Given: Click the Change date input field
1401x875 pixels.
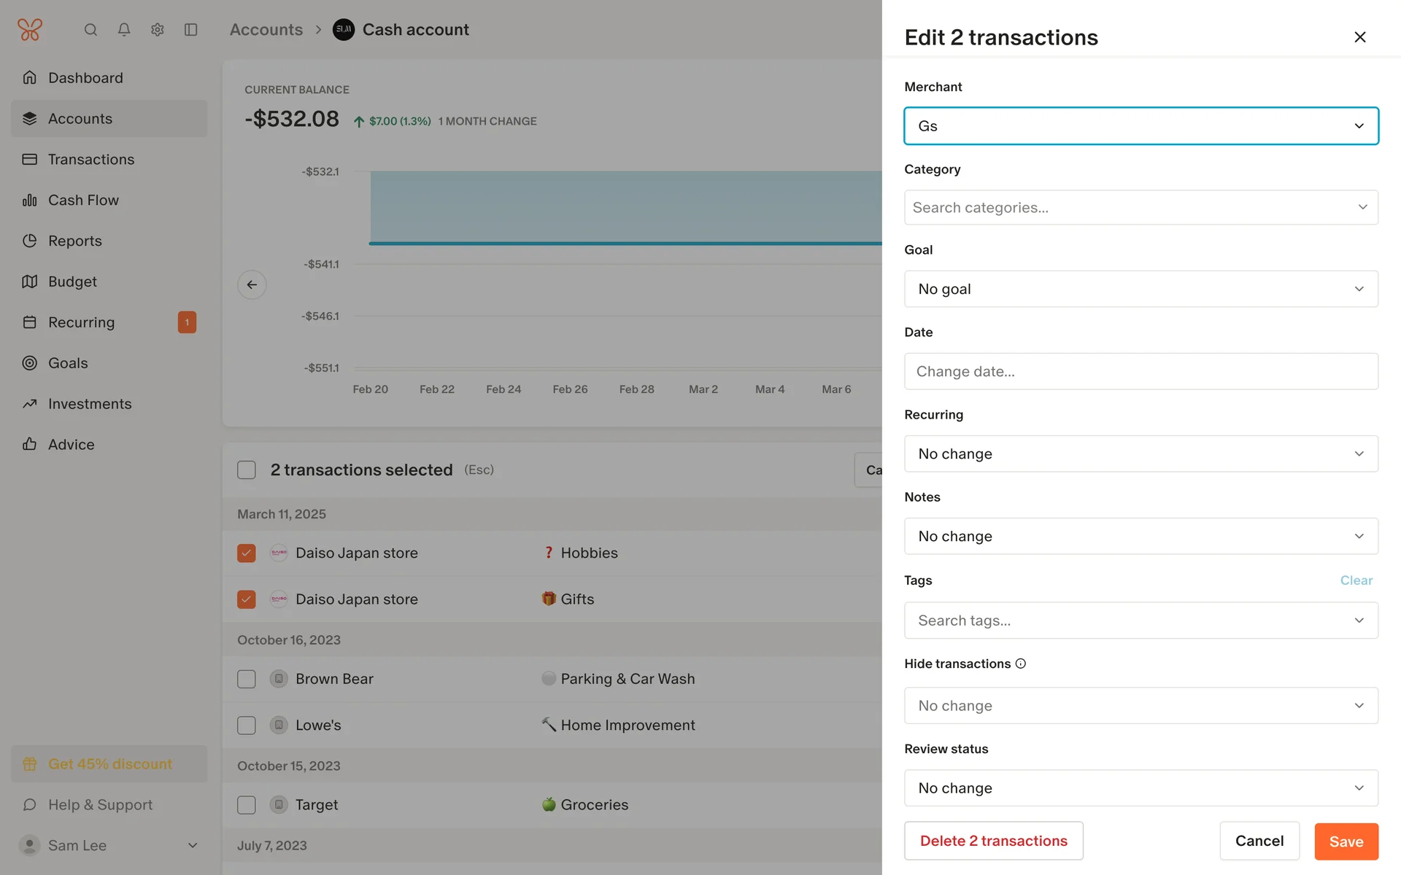Looking at the screenshot, I should [x=1141, y=371].
